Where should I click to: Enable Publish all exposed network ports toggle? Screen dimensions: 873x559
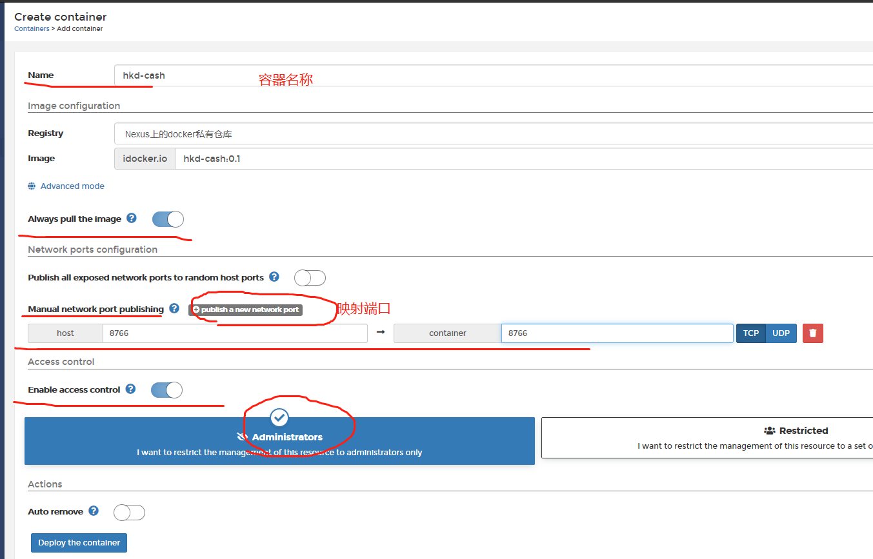click(310, 278)
